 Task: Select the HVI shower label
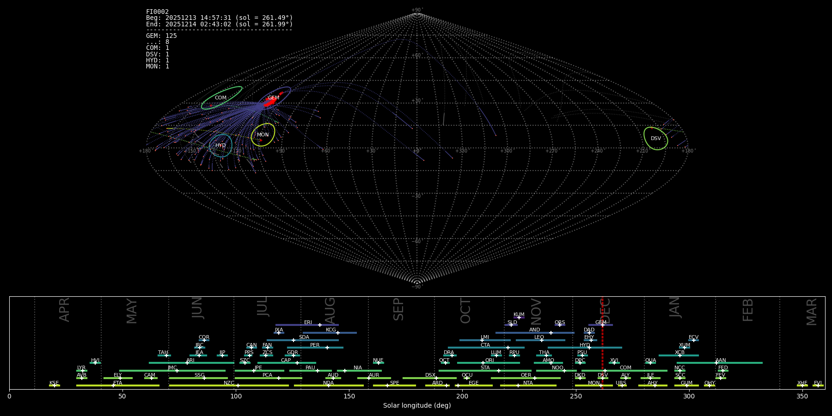95,361
